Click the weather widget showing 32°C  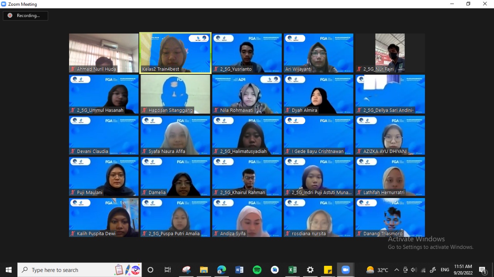point(376,270)
